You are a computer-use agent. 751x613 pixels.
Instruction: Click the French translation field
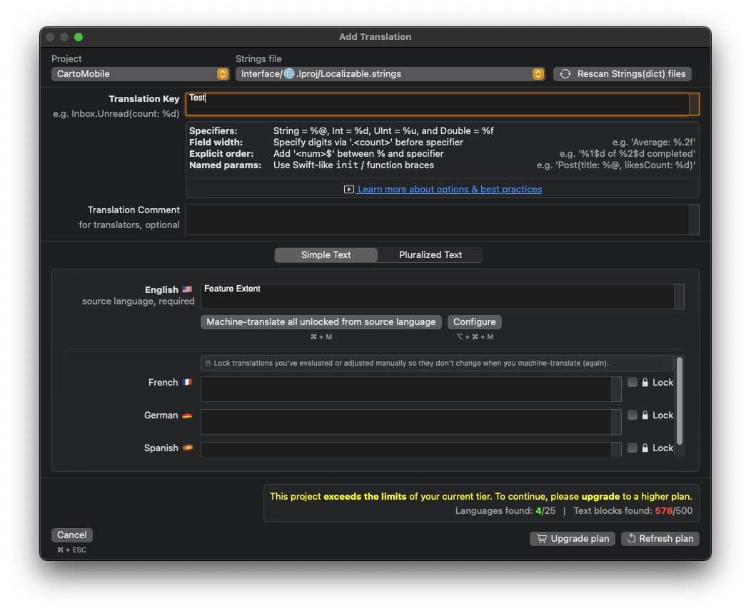[x=410, y=388]
